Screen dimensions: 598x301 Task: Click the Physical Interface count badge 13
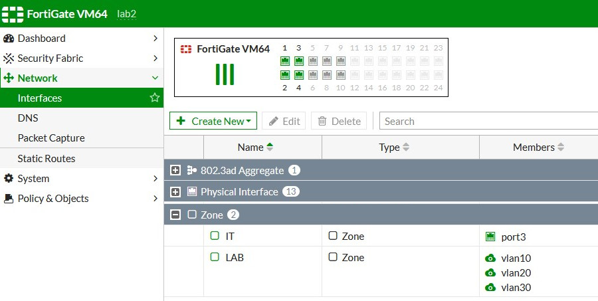click(x=290, y=191)
